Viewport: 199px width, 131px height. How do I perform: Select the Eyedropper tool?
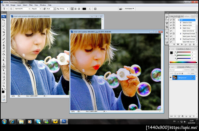pyautogui.click(x=4, y=80)
